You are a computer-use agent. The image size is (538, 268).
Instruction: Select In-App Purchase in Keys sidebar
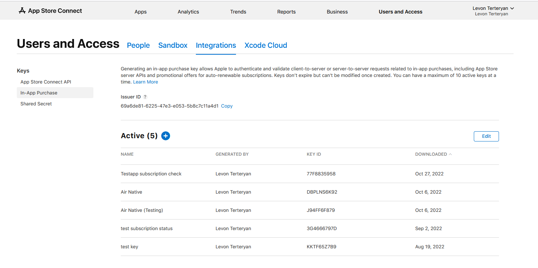coord(55,93)
